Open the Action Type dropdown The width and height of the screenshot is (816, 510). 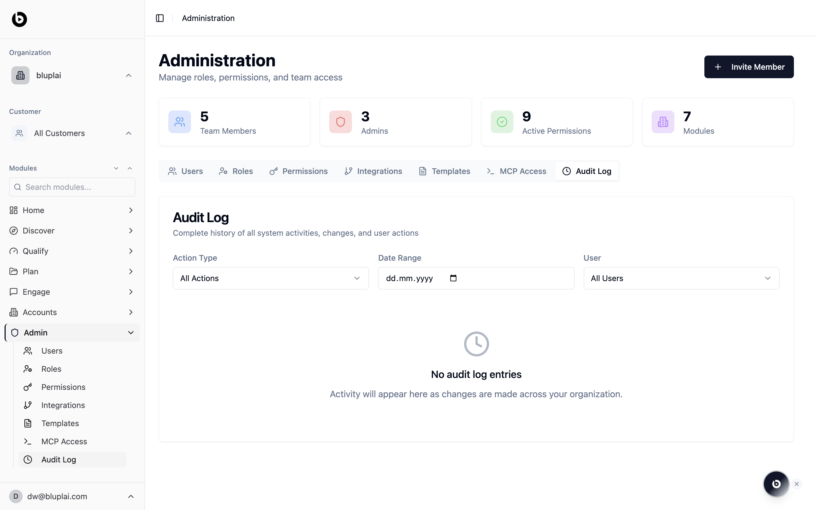coord(270,278)
